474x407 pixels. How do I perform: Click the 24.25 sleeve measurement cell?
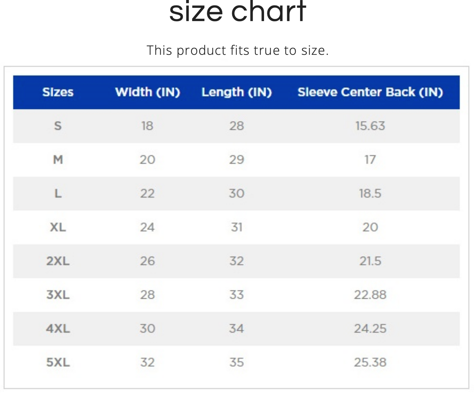point(370,329)
